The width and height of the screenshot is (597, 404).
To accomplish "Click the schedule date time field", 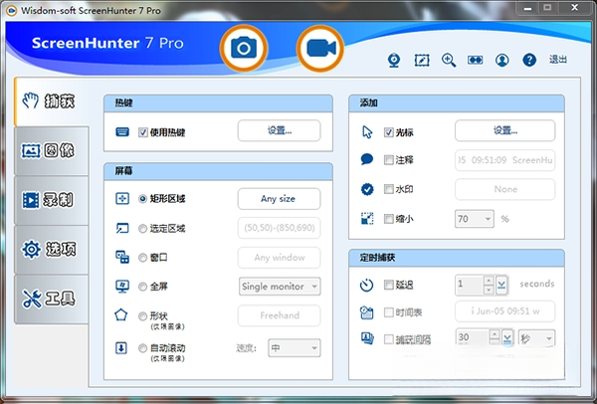I will [504, 311].
